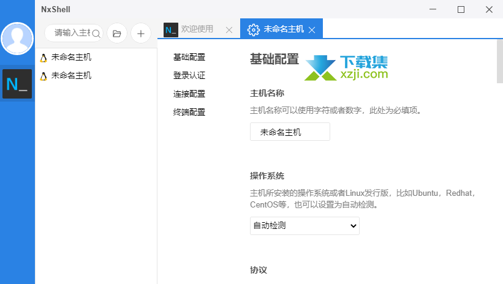503x284 pixels.
Task: Open the NxShell terminal sidebar icon
Action: click(x=17, y=84)
